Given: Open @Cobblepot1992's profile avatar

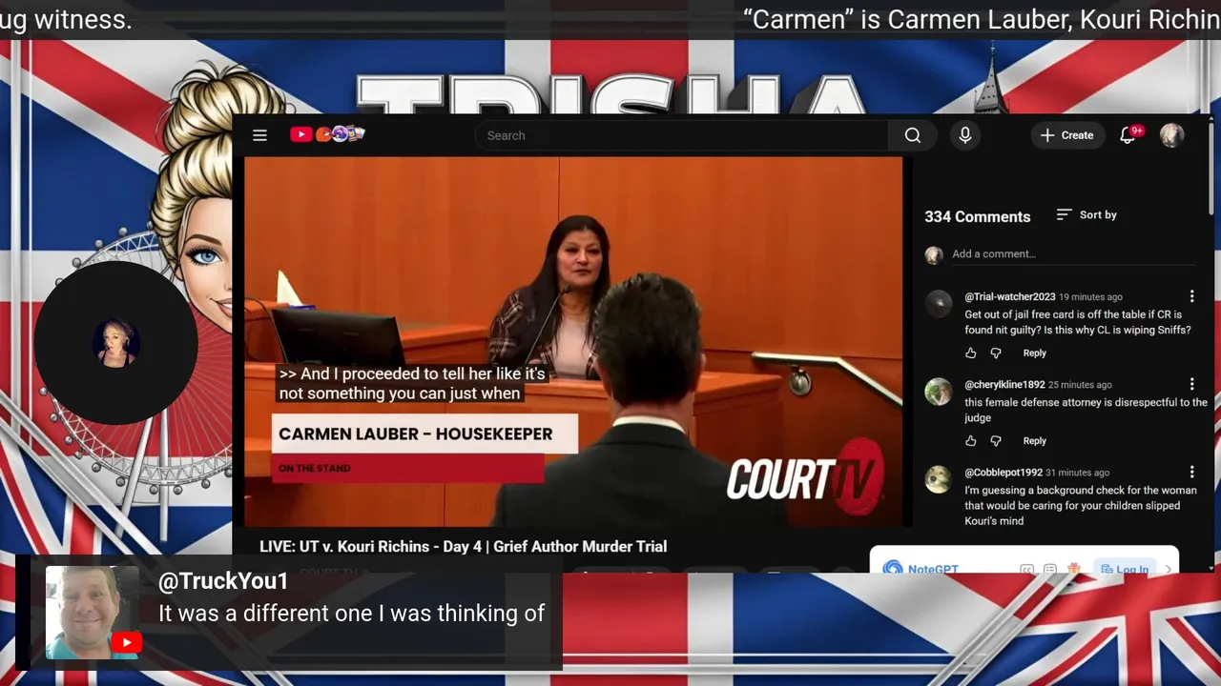Looking at the screenshot, I should [x=939, y=479].
